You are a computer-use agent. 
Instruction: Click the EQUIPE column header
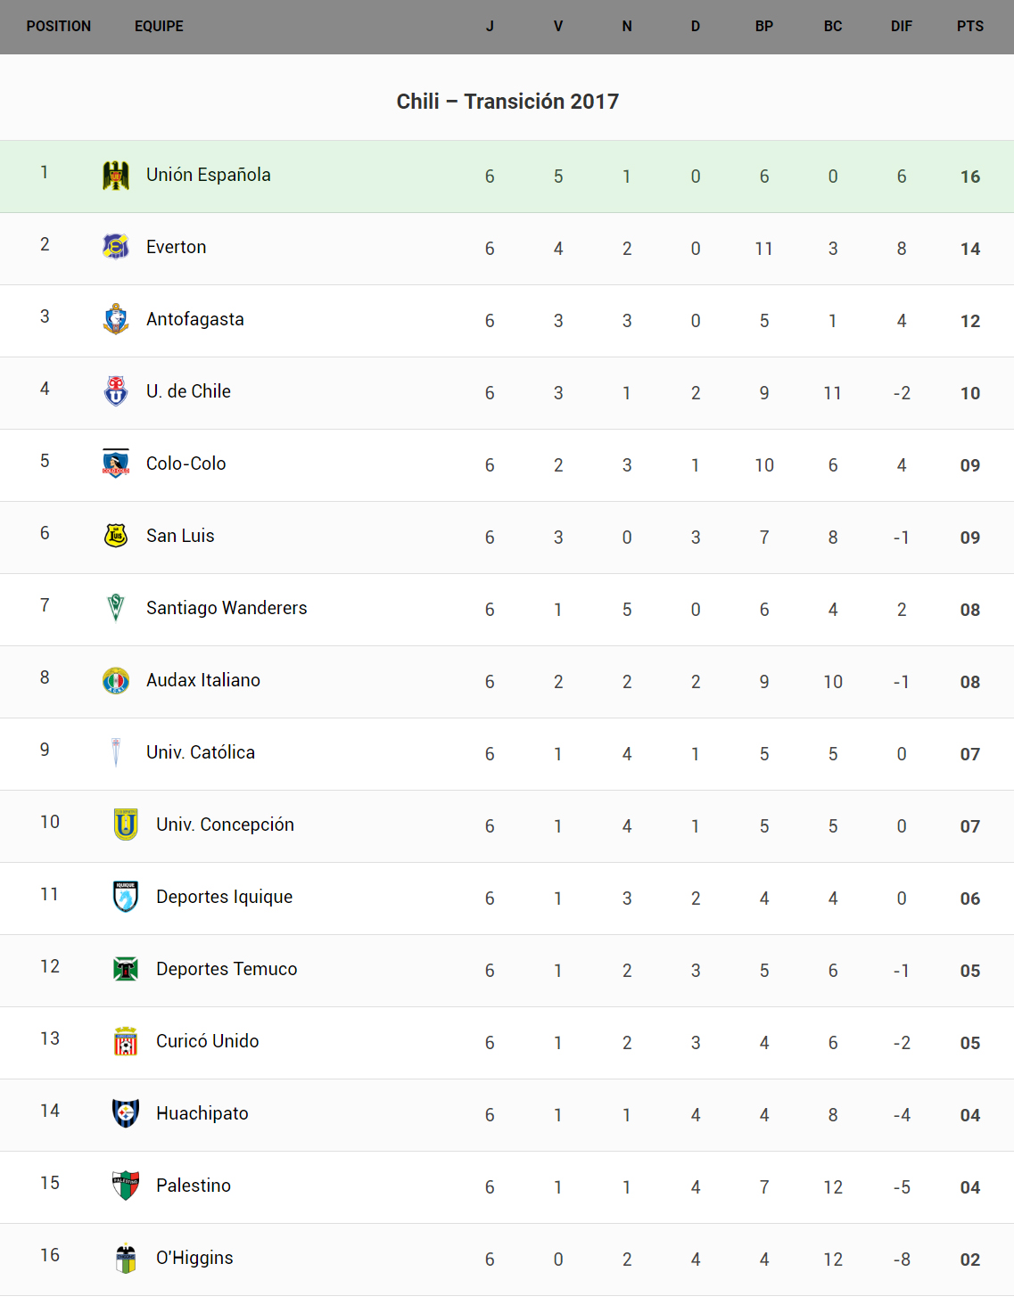159,27
